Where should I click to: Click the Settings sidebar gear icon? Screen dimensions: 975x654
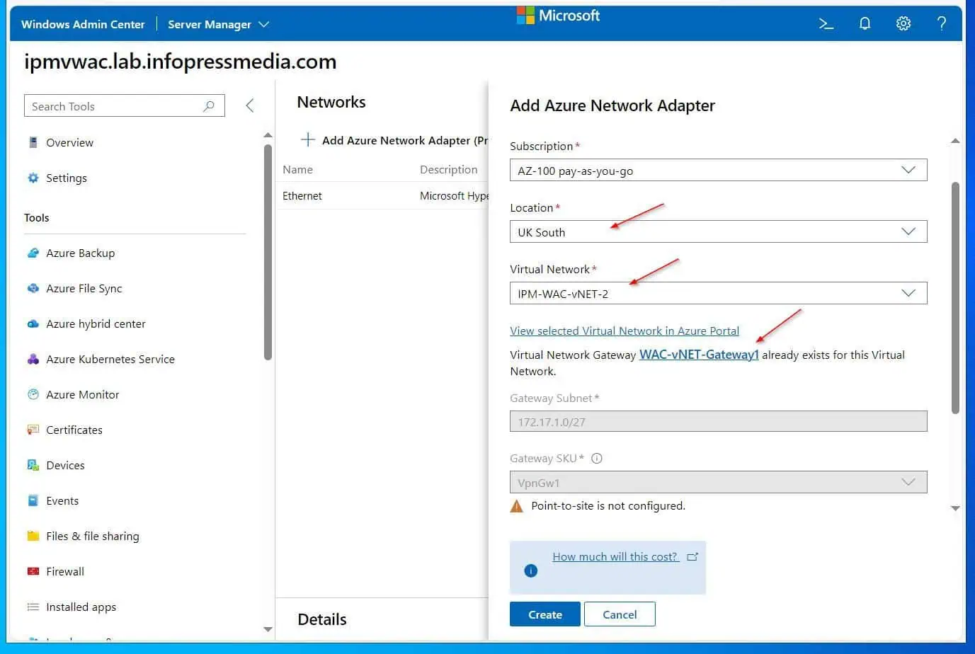click(x=33, y=178)
